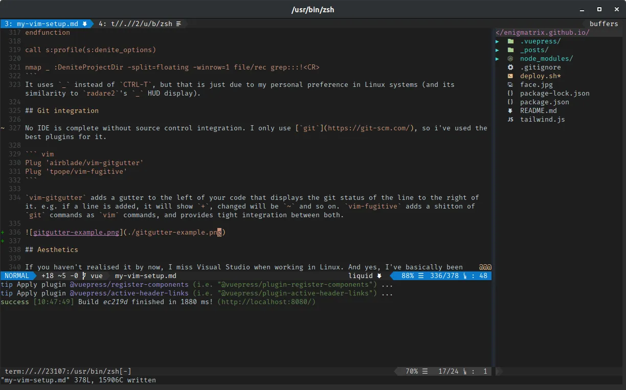Expand the node_modules folder
Viewport: 626px width, 390px height.
(x=498, y=58)
